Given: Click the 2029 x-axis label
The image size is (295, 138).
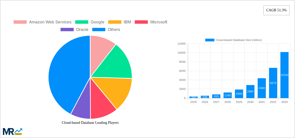Looking at the screenshot, I should tap(239, 102).
